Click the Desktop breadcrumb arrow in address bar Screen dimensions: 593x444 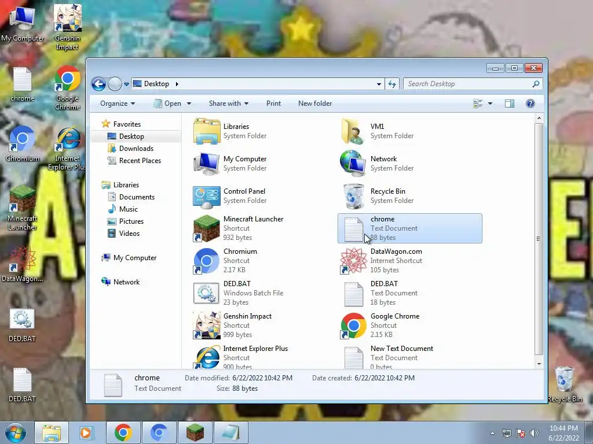pyautogui.click(x=177, y=84)
